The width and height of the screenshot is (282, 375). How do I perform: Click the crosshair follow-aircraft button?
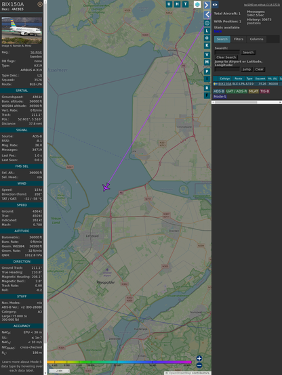pos(207,23)
